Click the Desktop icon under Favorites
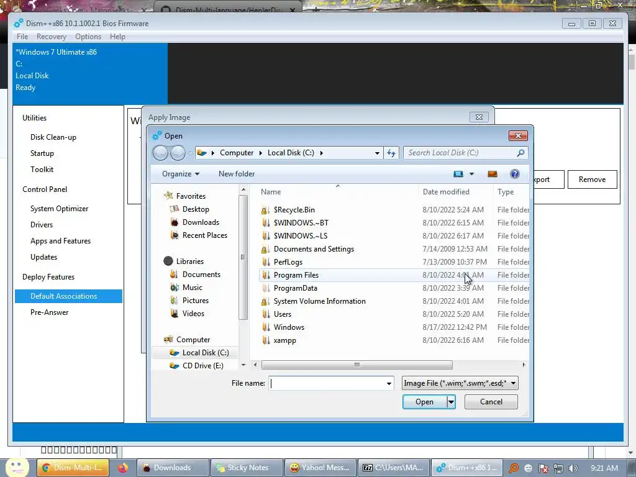636x477 pixels. (175, 209)
